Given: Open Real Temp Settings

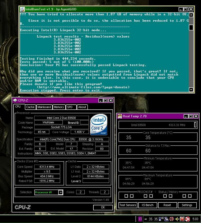Looking at the screenshot, I should (x=187, y=205).
